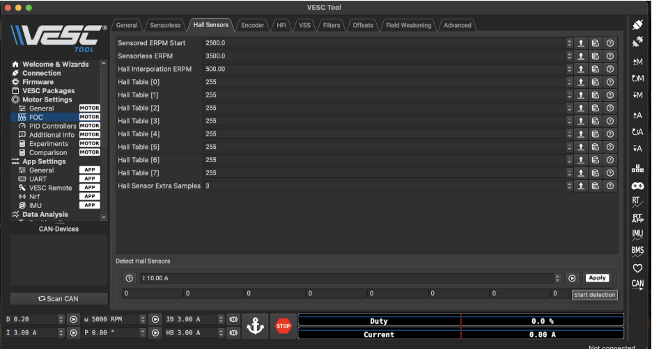Adjust the IB 3.00 A stepper
The image size is (652, 349).
click(221, 319)
